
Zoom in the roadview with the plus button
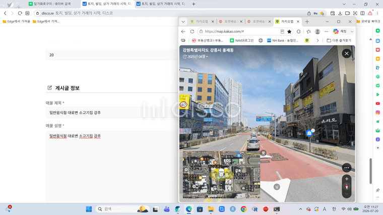click(346, 179)
